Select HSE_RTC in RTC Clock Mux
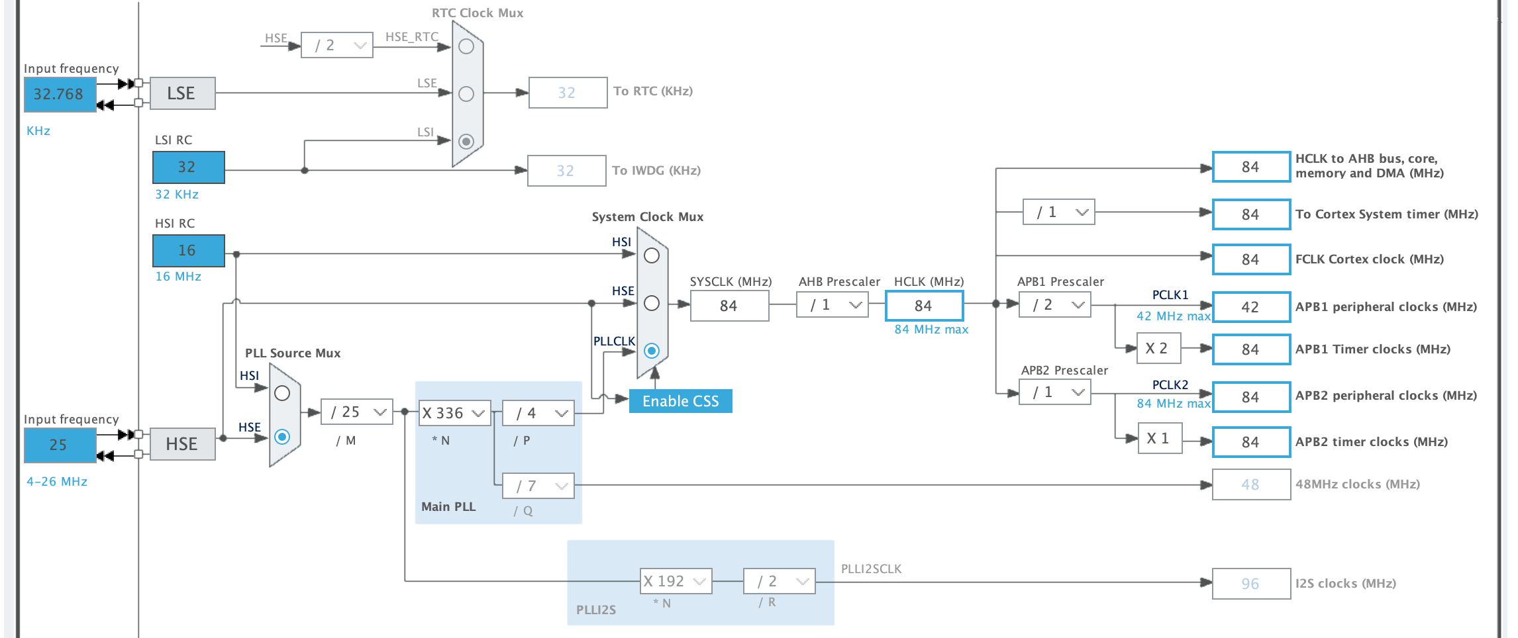1518x638 pixels. (466, 46)
